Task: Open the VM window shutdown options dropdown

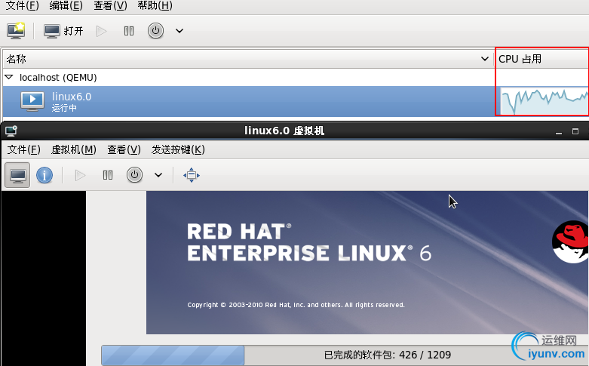Action: [158, 175]
